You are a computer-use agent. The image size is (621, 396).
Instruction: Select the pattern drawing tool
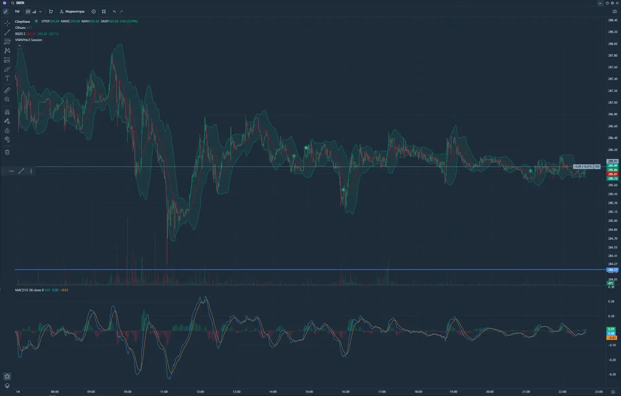coord(7,51)
